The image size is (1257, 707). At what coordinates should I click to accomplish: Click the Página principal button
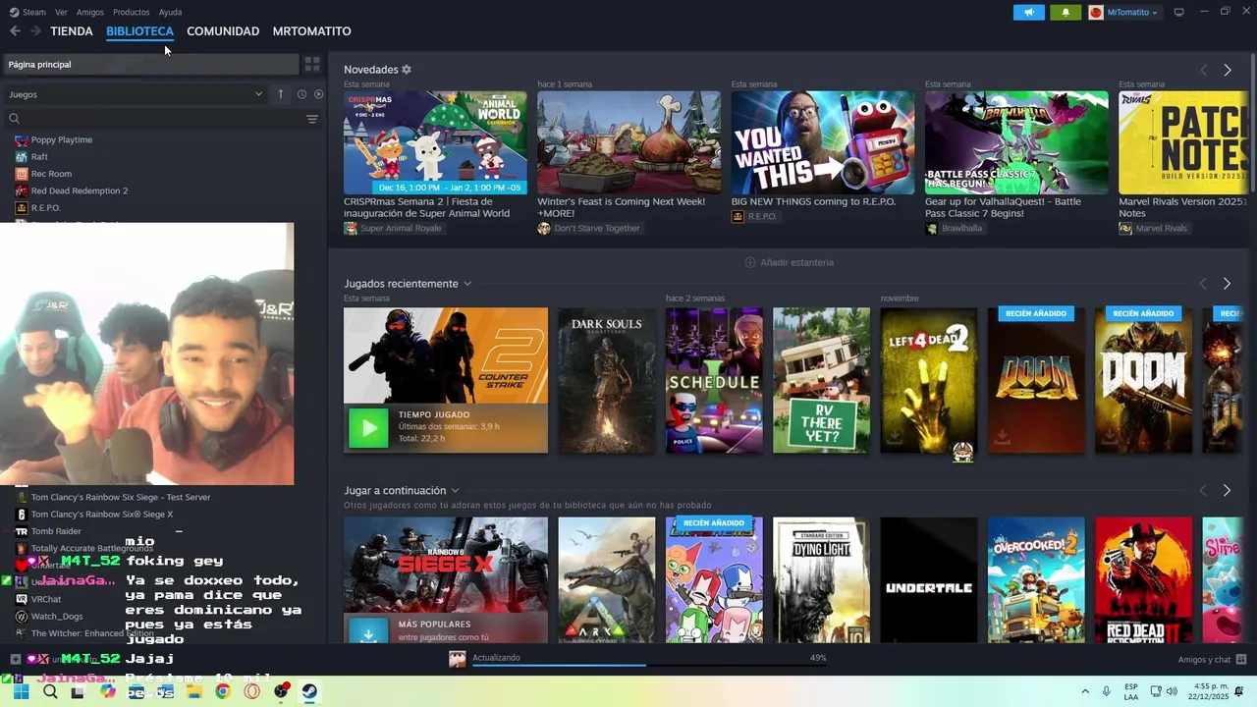coord(150,64)
